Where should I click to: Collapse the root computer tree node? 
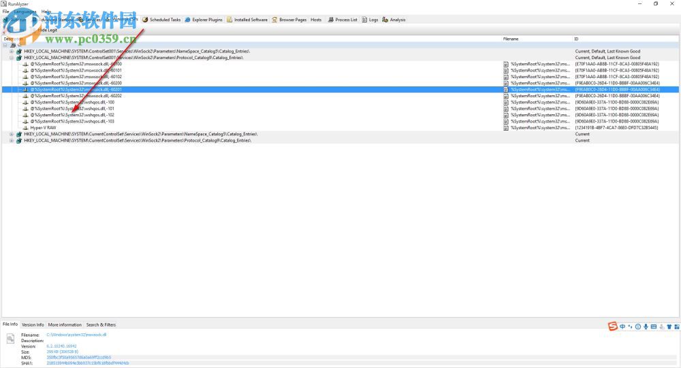(x=5, y=45)
